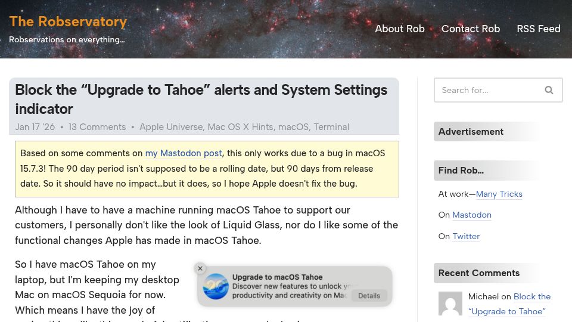572x322 pixels.
Task: Click the Robservations on everything… tagline
Action: point(67,39)
